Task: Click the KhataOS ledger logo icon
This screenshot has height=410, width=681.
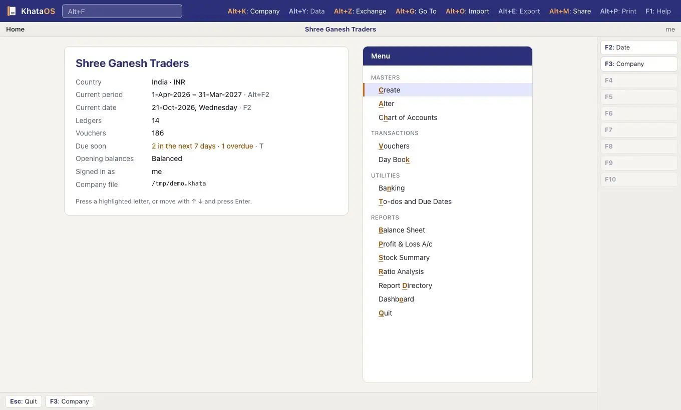Action: click(11, 11)
